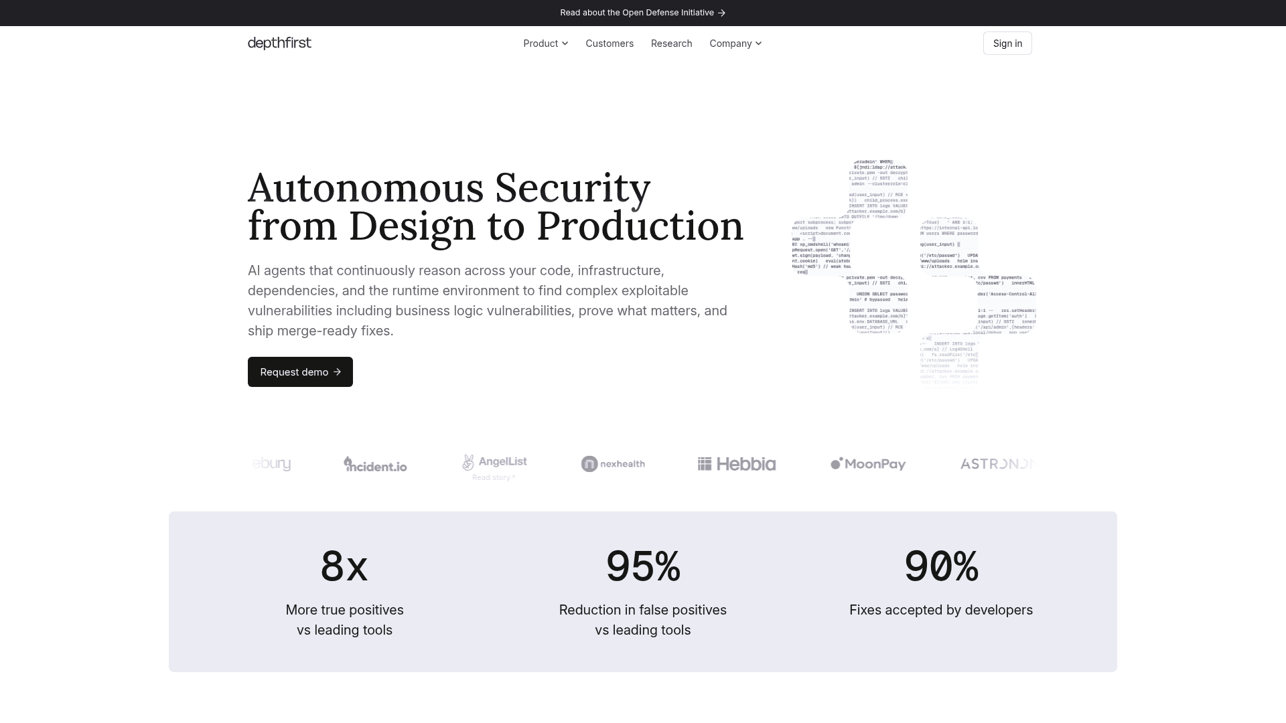The height and width of the screenshot is (723, 1286).
Task: Click the 8x statistic
Action: pos(344,566)
